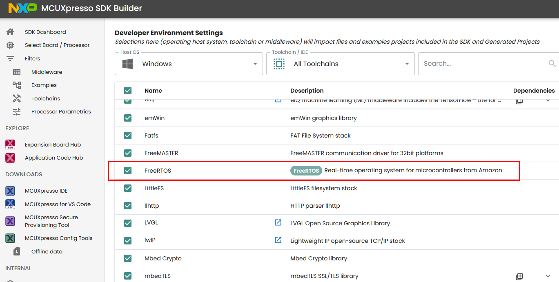Toggle the emWin middleware checkbox
Image resolution: width=559 pixels, height=282 pixels.
point(128,118)
